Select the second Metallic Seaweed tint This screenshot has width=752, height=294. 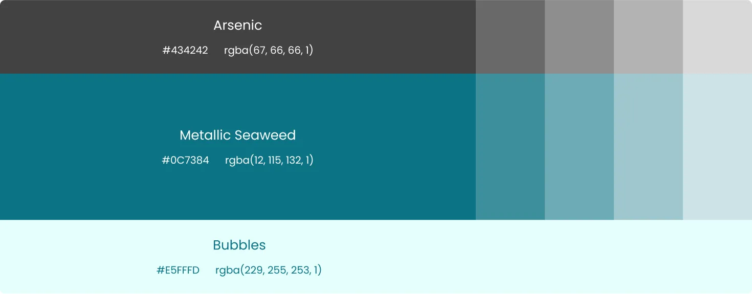(579, 147)
